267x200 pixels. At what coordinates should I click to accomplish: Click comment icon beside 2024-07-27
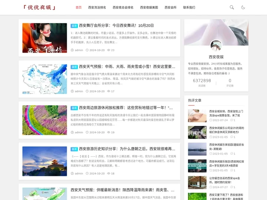coord(231,187)
